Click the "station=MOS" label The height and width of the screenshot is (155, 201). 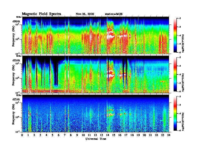pos(114,14)
